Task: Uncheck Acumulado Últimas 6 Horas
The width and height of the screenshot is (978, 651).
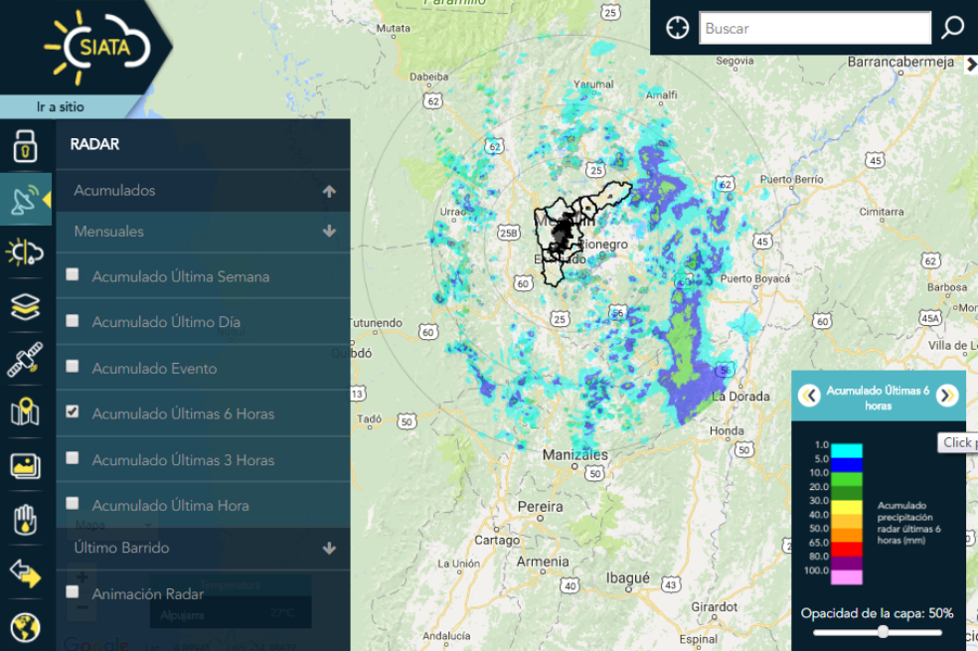Action: click(73, 411)
